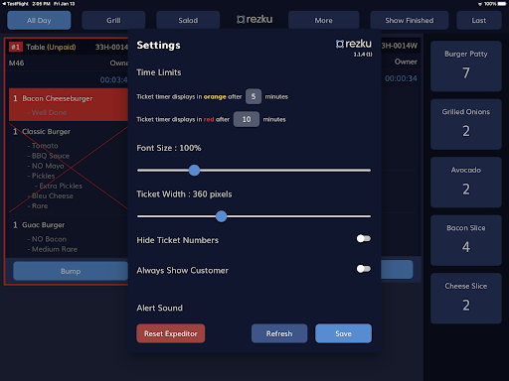Adjust the Font Size slider handle
This screenshot has width=509, height=381.
click(x=194, y=171)
